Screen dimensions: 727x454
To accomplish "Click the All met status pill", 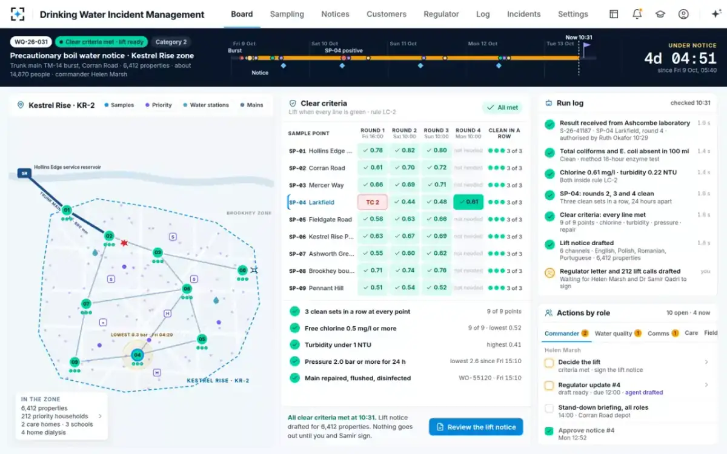I will pos(502,108).
